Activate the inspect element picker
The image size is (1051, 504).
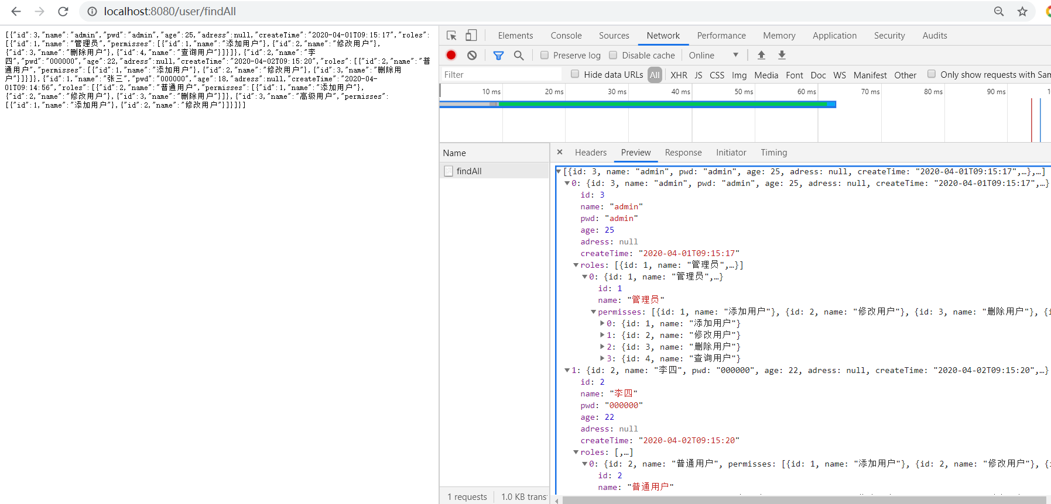(x=451, y=36)
